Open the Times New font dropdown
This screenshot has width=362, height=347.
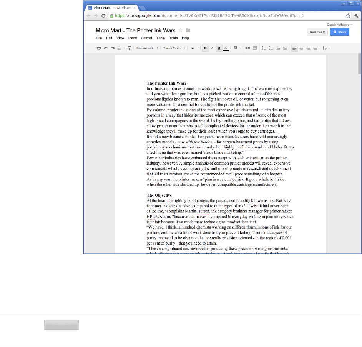[174, 48]
